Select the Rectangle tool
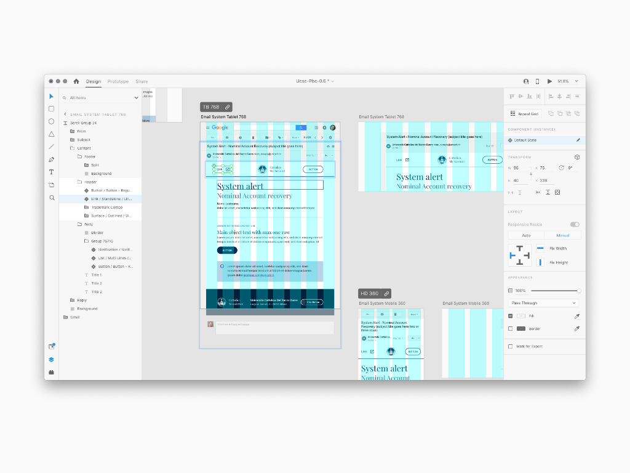This screenshot has height=473, width=630. point(52,108)
